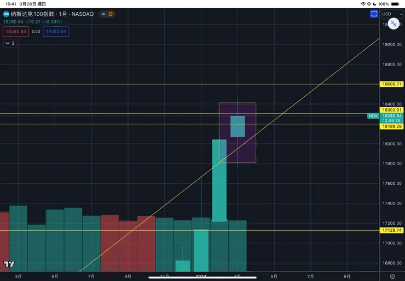The width and height of the screenshot is (405, 281).
Task: Select the 17128.74 yellow price label
Action: pyautogui.click(x=392, y=230)
